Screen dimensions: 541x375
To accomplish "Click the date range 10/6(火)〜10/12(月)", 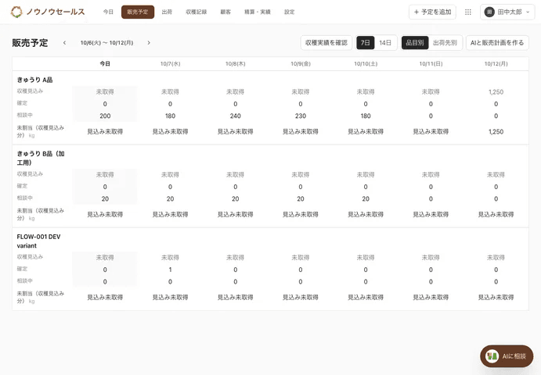I will (x=106, y=43).
